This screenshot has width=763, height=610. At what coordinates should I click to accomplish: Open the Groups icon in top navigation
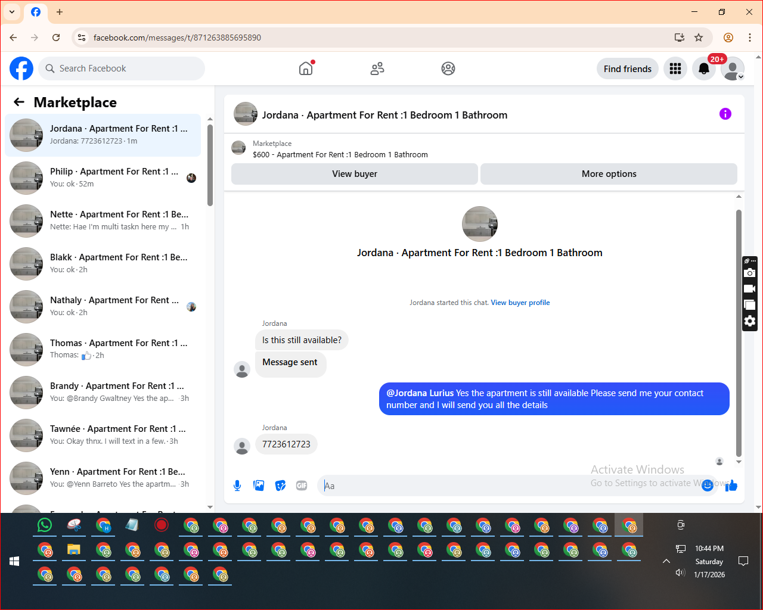click(x=448, y=69)
